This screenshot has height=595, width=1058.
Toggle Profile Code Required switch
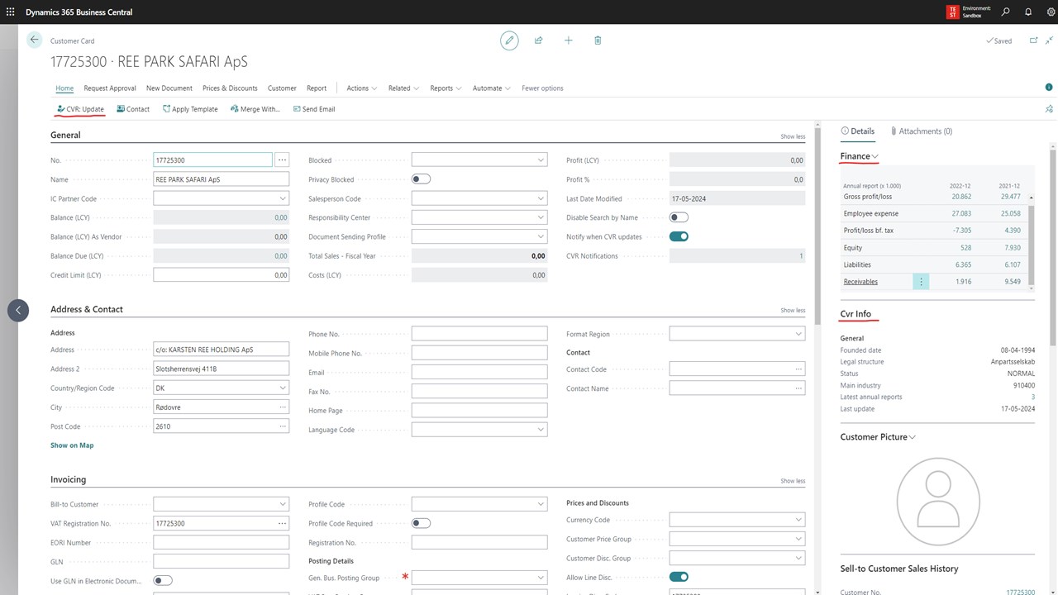(x=421, y=523)
